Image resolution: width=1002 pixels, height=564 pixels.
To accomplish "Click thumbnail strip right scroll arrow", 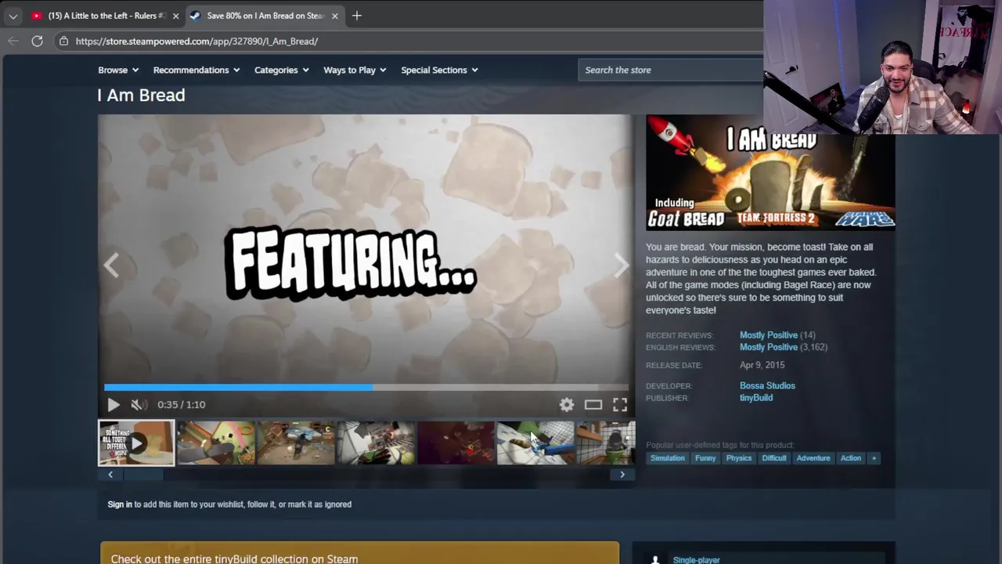I will coord(622,474).
